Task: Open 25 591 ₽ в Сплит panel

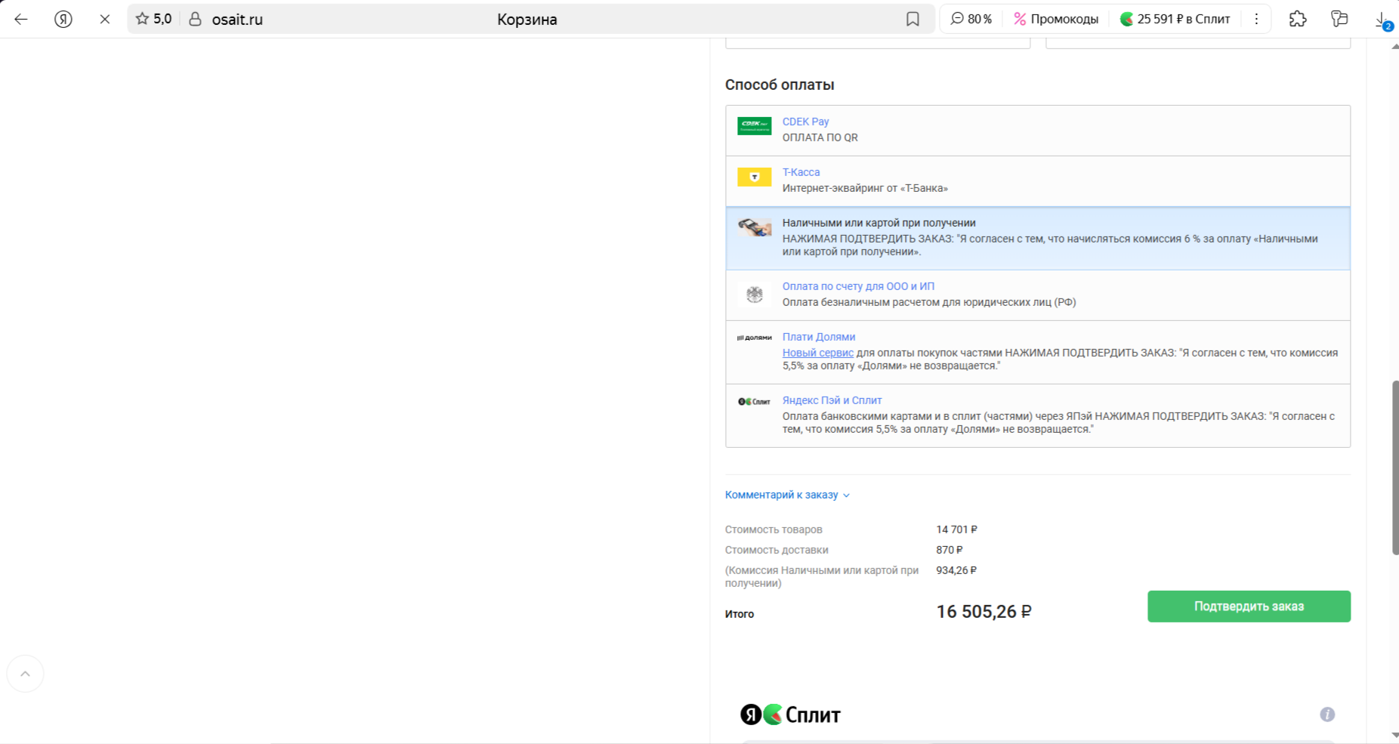Action: [x=1175, y=20]
